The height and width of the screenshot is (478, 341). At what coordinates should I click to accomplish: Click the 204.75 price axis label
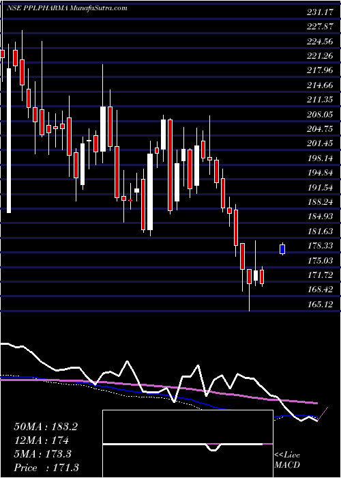click(x=319, y=129)
